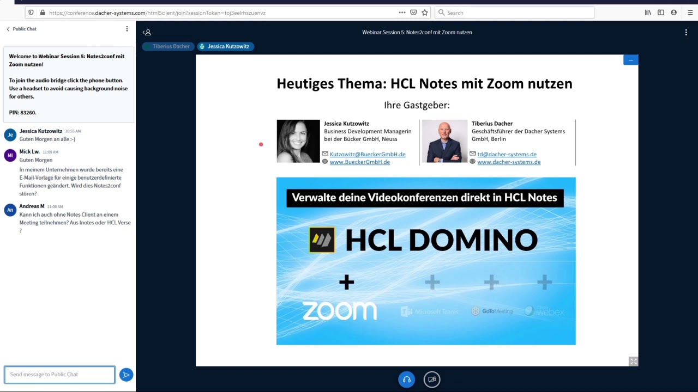Click the 'Ihre Gastgeber:' subtitle on the slide
This screenshot has height=392, width=698.
pos(417,105)
